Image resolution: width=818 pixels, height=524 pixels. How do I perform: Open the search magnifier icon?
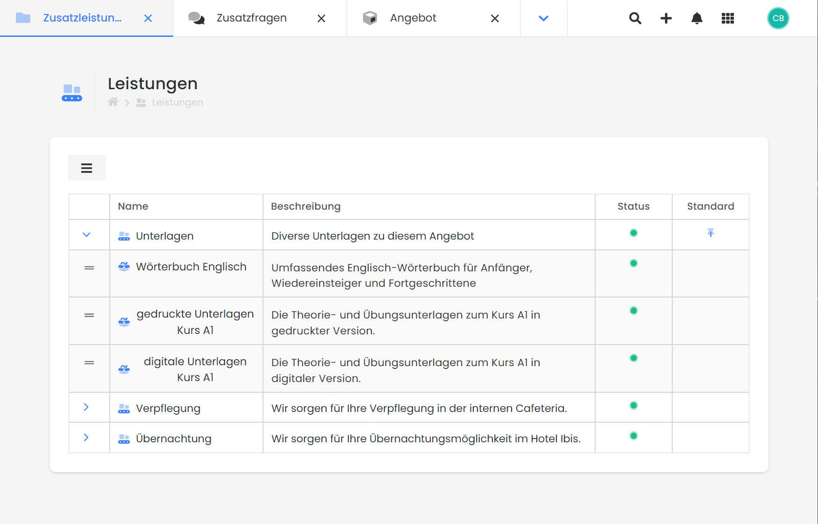coord(635,18)
